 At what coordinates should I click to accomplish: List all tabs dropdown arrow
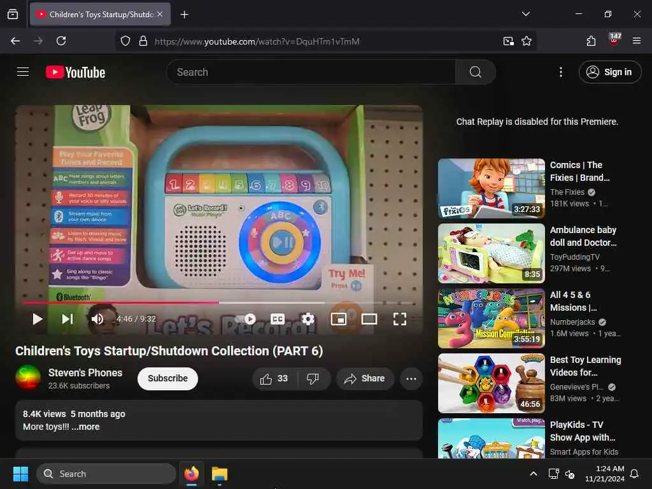pyautogui.click(x=525, y=14)
